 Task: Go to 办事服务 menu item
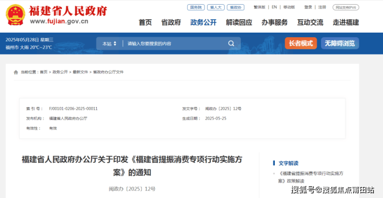pos(274,23)
